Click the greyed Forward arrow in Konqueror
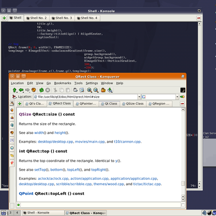 pyautogui.click(x=28, y=90)
